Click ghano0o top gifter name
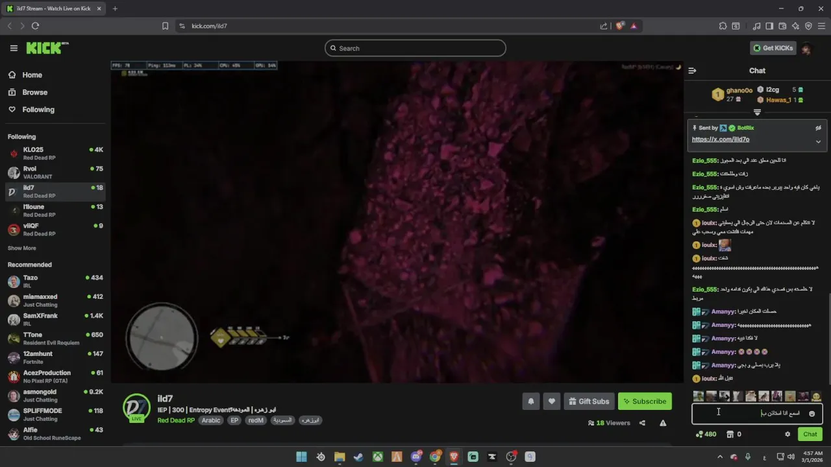This screenshot has height=467, width=831. pos(739,90)
